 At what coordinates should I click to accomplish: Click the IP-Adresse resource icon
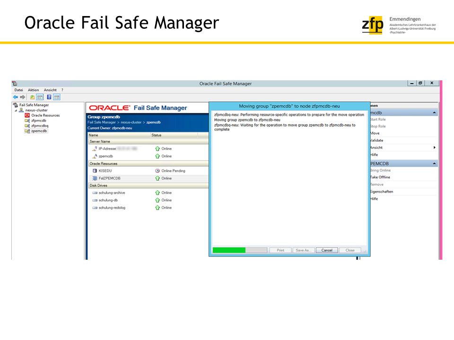point(95,149)
